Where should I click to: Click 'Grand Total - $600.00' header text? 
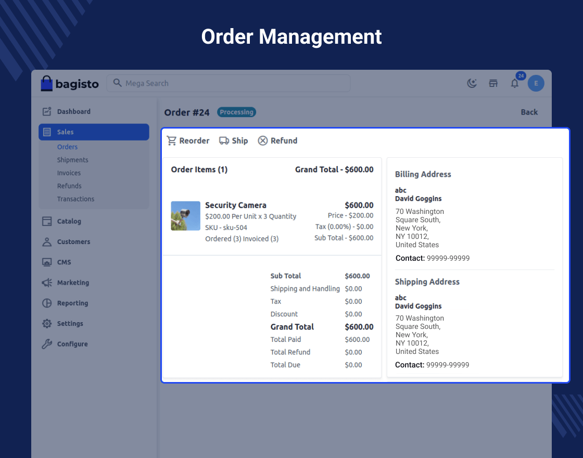334,170
